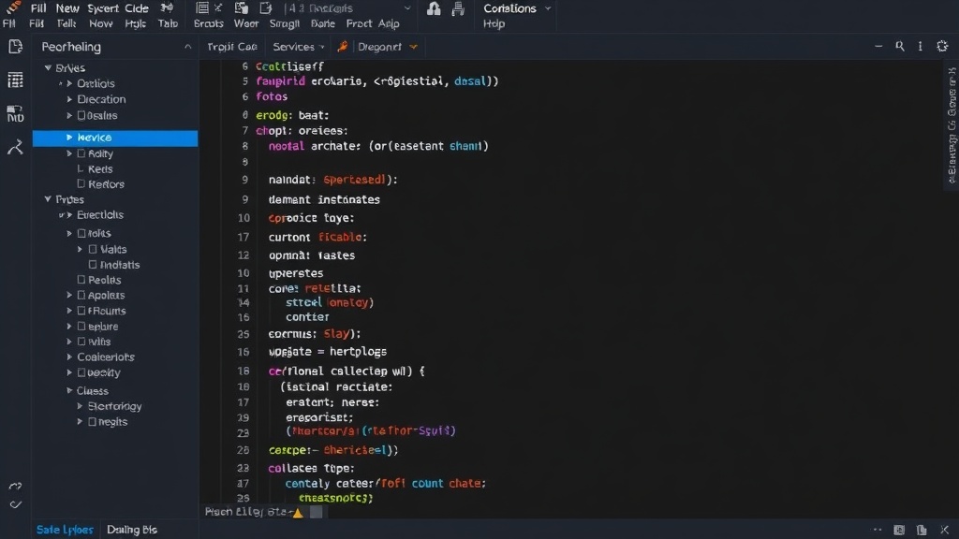Toggle the Peolts checkbox
This screenshot has height=539, width=959.
coord(81,280)
